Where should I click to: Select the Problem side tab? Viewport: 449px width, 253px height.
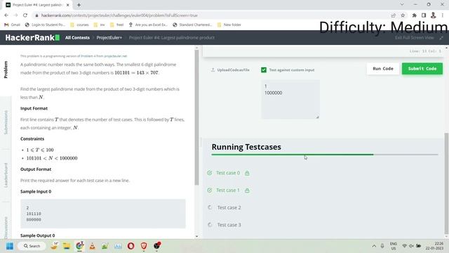point(6,70)
